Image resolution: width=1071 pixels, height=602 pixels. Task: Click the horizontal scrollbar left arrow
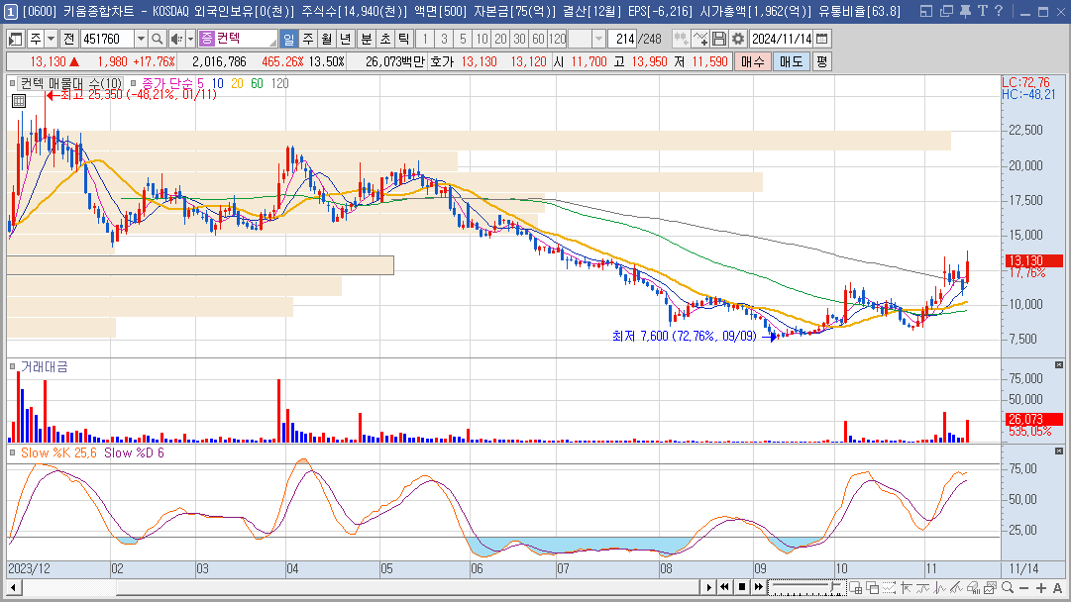click(x=13, y=587)
